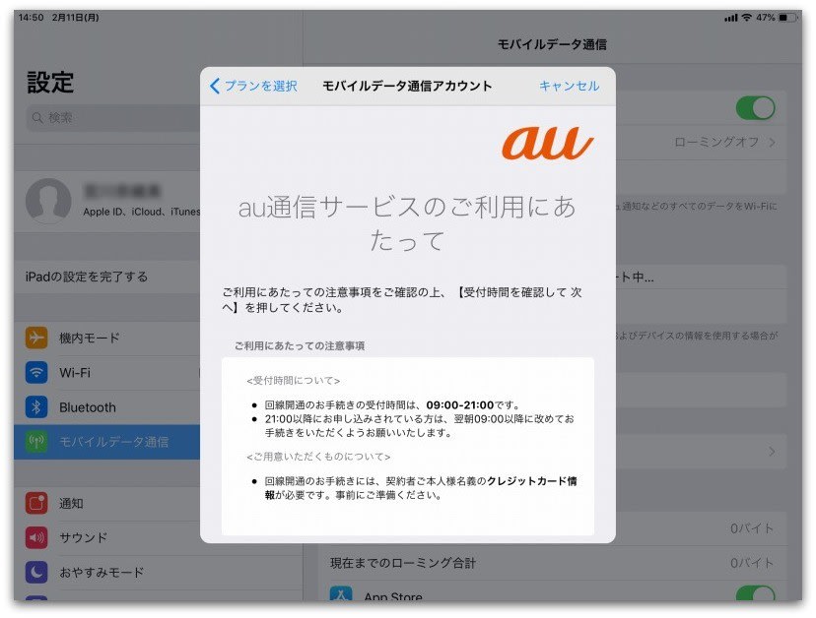Viewport: 816px width, 618px height.
Task: Open the Apple ID, iCloud account row
Action: [107, 201]
